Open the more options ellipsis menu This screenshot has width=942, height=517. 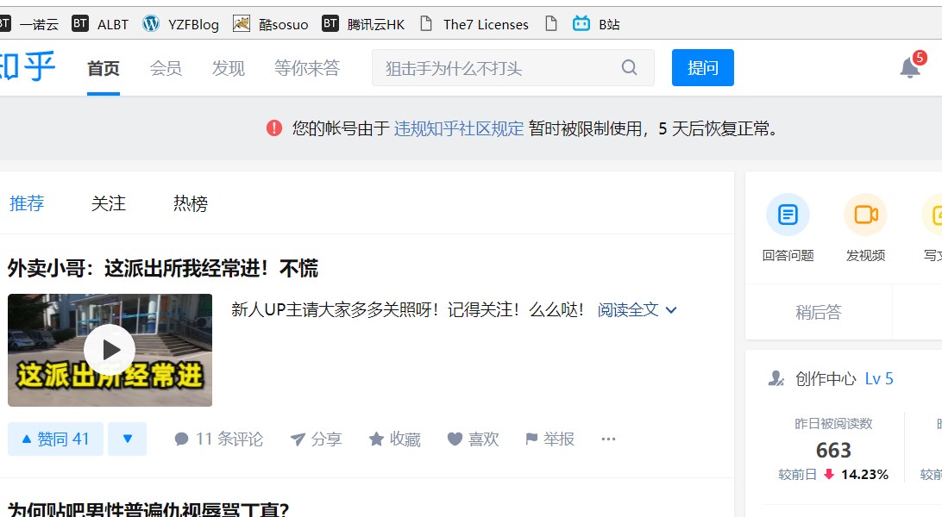click(608, 439)
